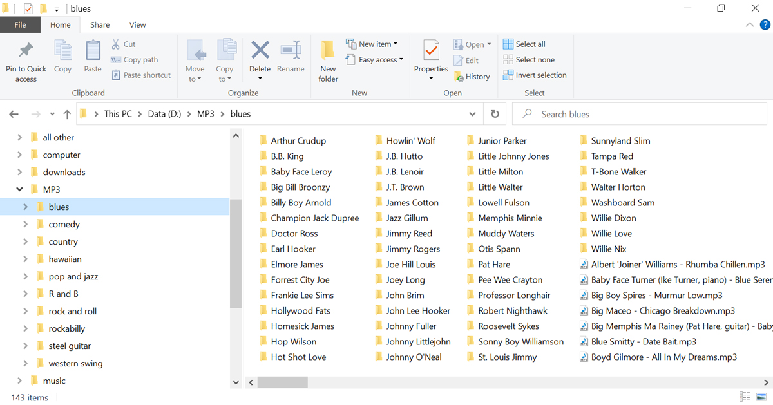This screenshot has width=773, height=405.
Task: Click Data (D:) in the address breadcrumb
Action: [164, 114]
